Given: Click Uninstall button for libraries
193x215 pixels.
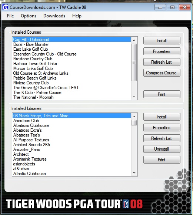Looking at the screenshot, I should pyautogui.click(x=162, y=149).
